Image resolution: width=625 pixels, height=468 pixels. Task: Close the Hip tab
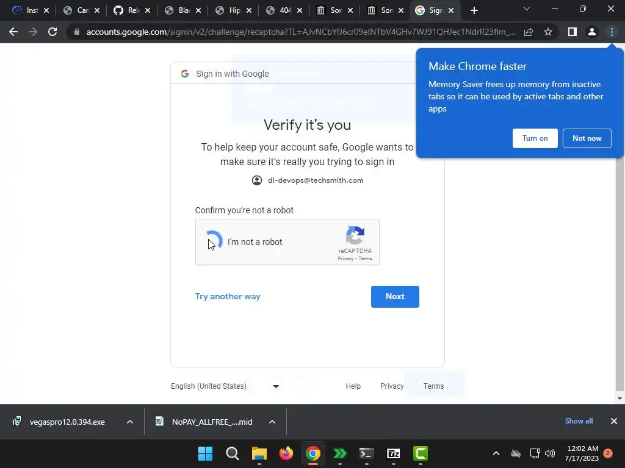pos(249,11)
